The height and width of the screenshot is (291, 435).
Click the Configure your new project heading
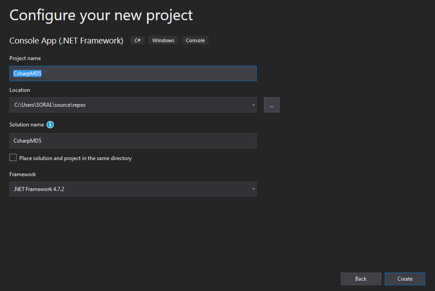coord(101,15)
